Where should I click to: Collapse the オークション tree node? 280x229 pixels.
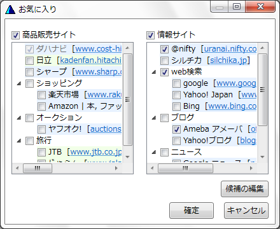pos(19,118)
